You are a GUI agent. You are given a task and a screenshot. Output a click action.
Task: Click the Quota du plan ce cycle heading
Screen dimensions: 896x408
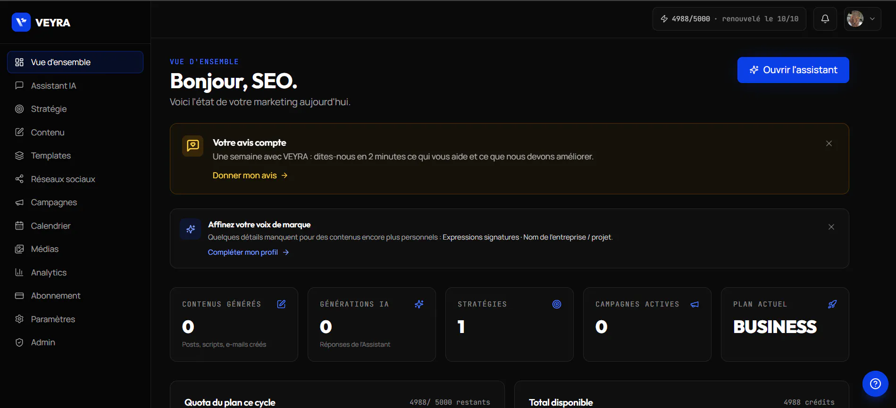pyautogui.click(x=230, y=402)
